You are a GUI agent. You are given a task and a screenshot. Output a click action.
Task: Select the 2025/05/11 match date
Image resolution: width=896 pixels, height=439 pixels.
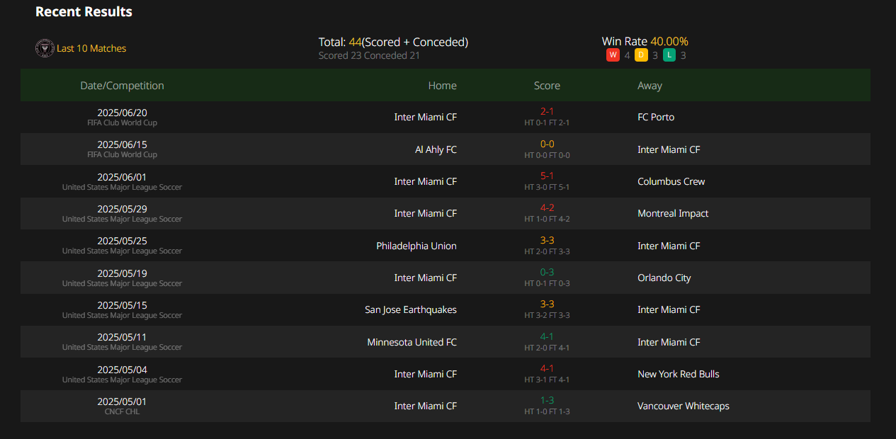coord(122,337)
